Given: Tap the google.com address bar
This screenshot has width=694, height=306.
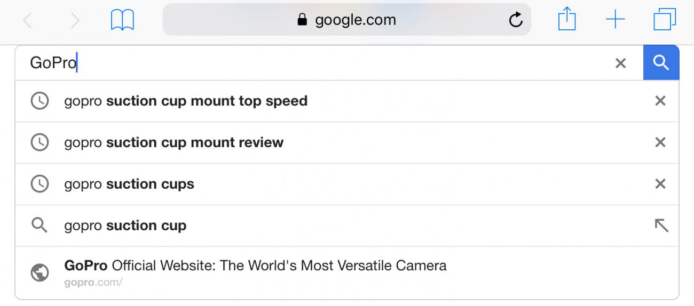Looking at the screenshot, I should (x=346, y=20).
